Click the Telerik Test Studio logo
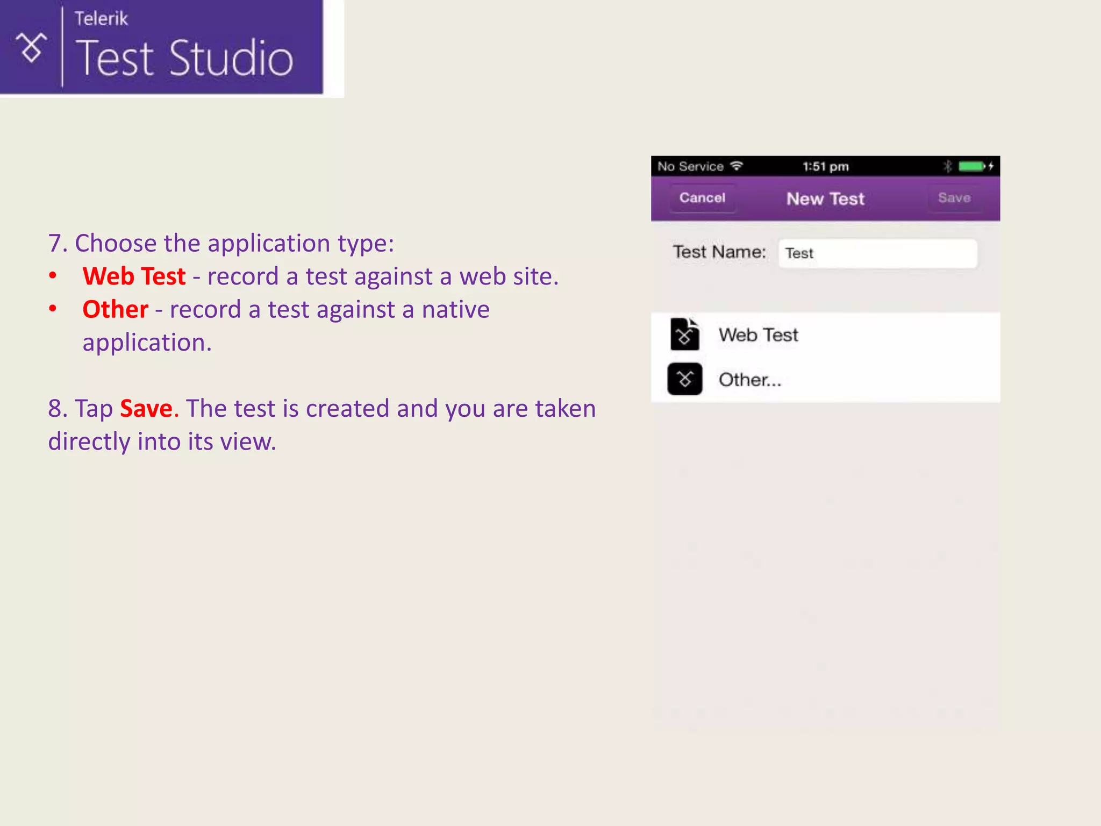The width and height of the screenshot is (1101, 826). [x=161, y=47]
